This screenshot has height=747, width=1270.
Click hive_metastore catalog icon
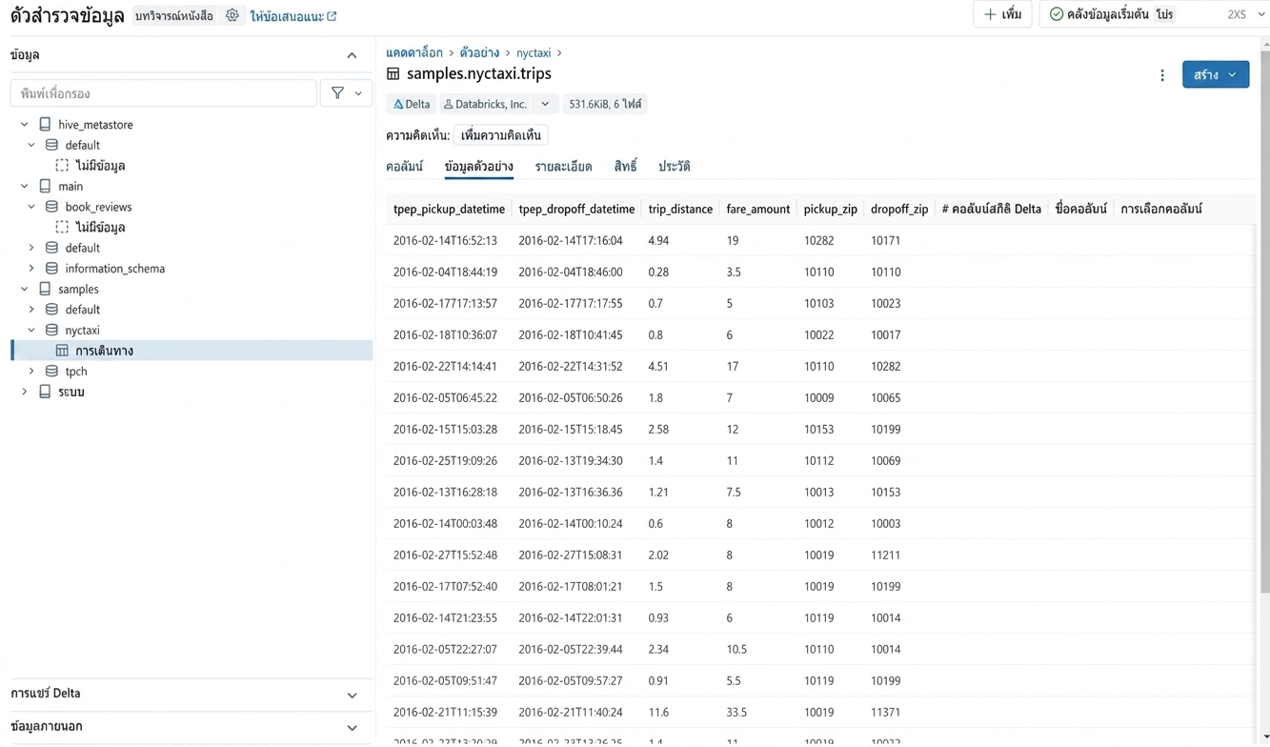pyautogui.click(x=45, y=125)
